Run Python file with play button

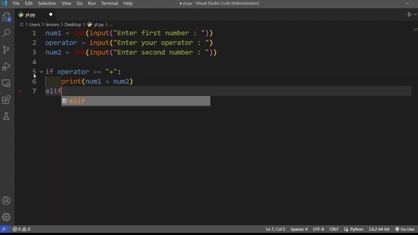410,14
